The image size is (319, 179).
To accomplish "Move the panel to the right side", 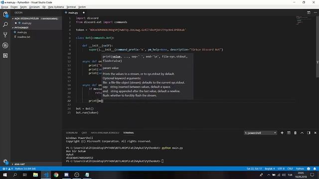I will (x=309, y=133).
